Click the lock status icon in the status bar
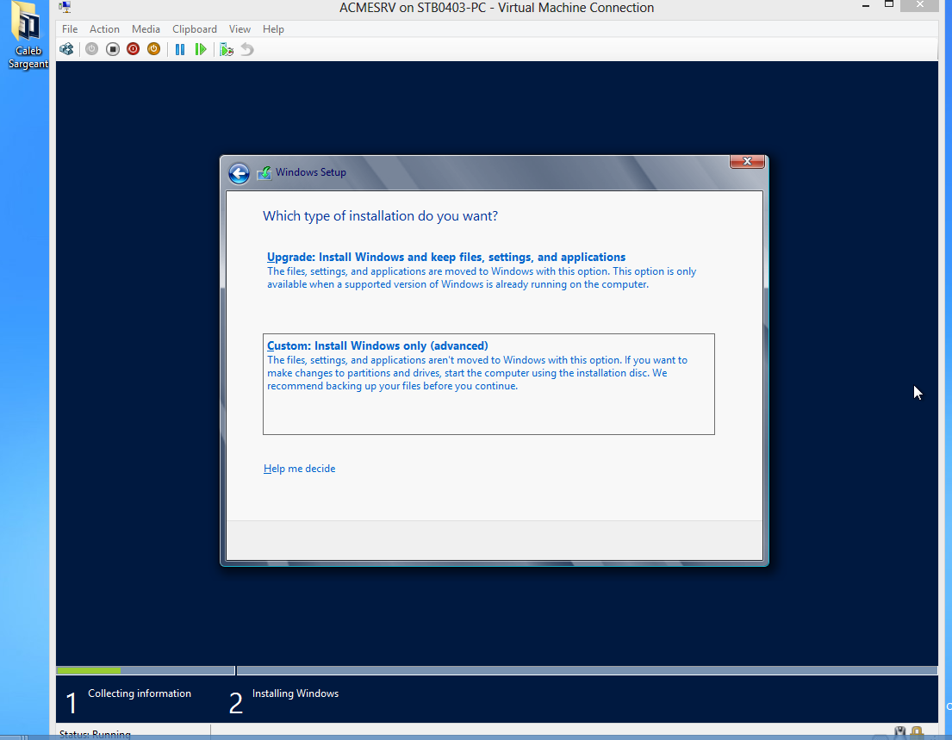Viewport: 952px width, 740px height. [917, 733]
